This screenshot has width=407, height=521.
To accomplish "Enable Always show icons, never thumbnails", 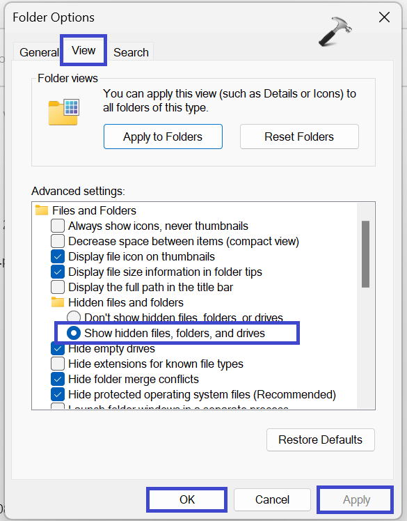I will pyautogui.click(x=58, y=226).
